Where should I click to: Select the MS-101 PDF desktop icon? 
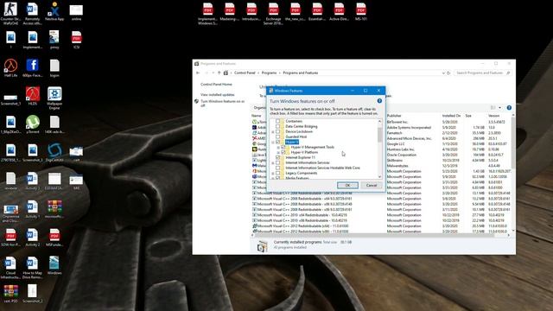[x=361, y=11]
